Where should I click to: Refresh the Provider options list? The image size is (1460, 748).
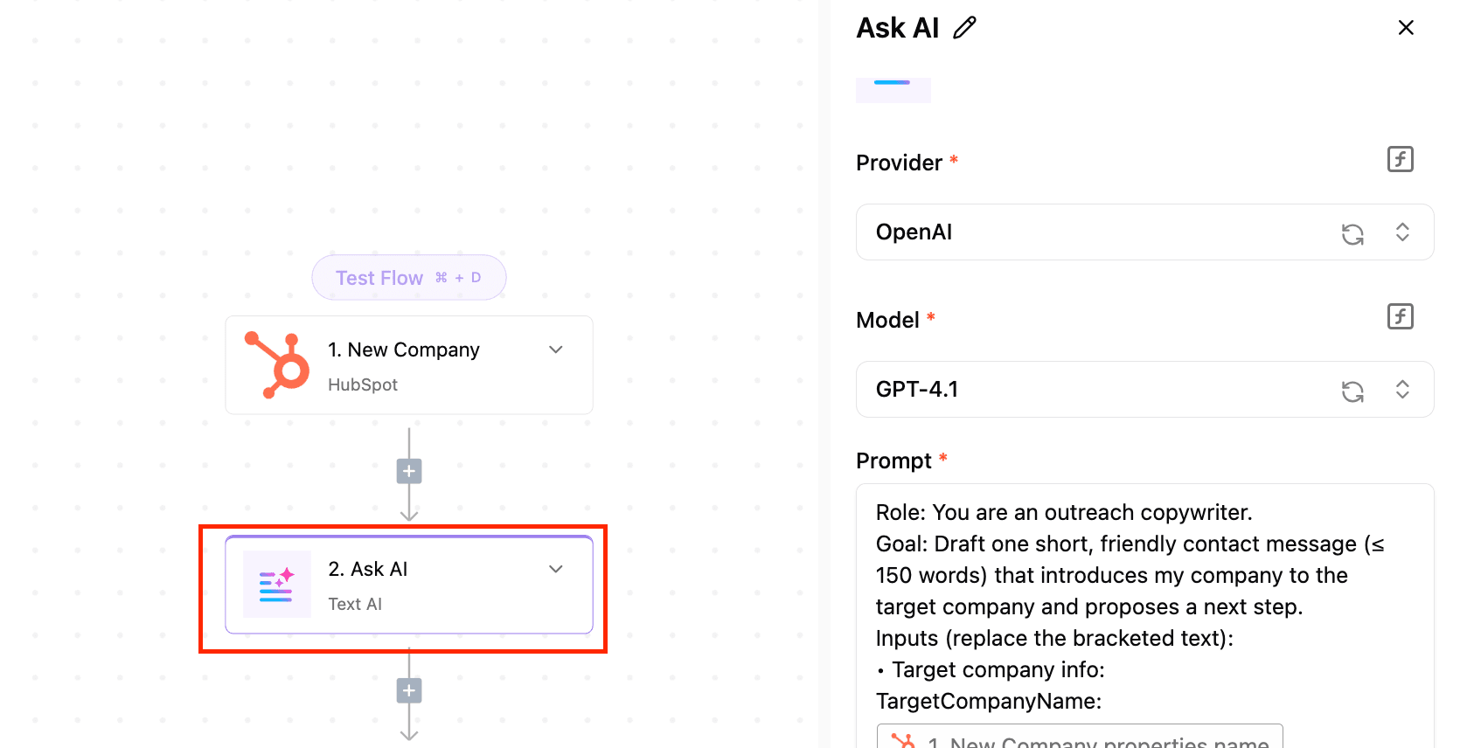click(1352, 233)
